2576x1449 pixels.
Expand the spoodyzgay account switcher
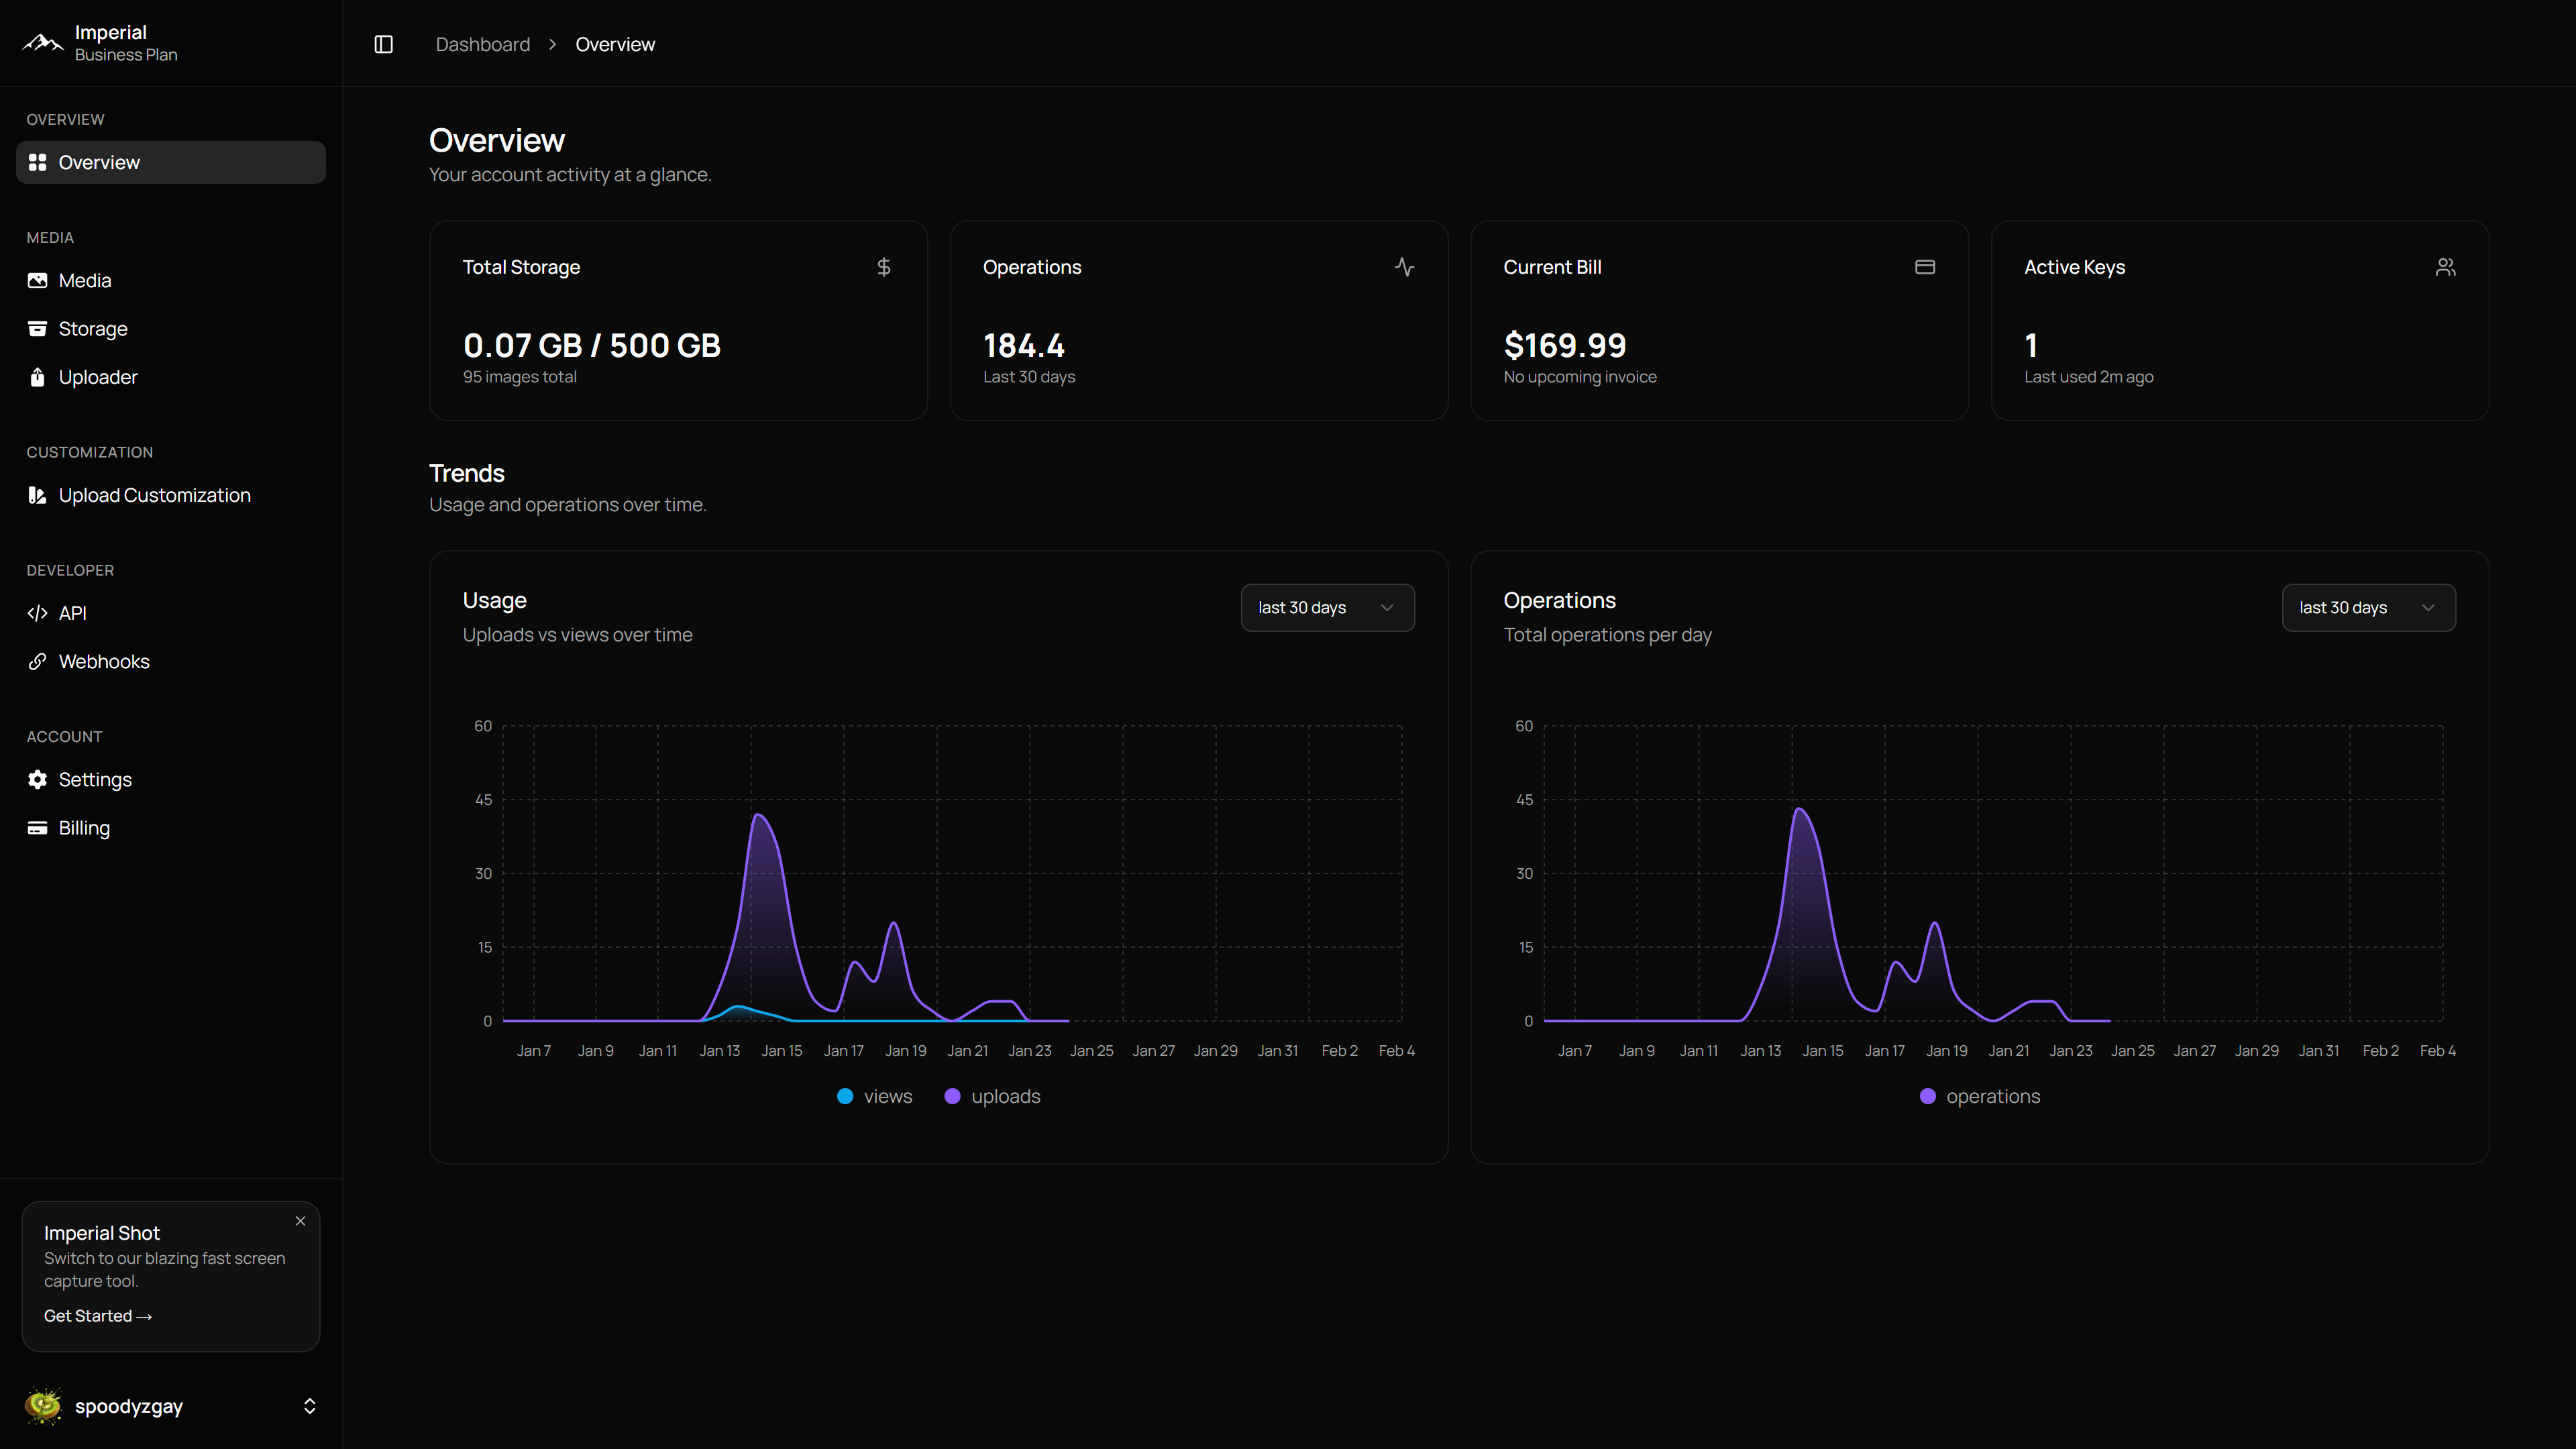point(309,1406)
